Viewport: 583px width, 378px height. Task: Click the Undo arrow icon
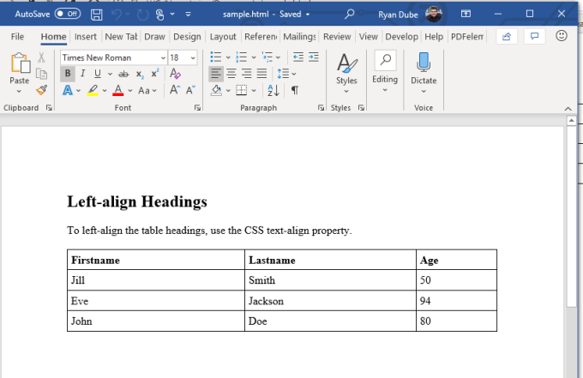click(117, 15)
